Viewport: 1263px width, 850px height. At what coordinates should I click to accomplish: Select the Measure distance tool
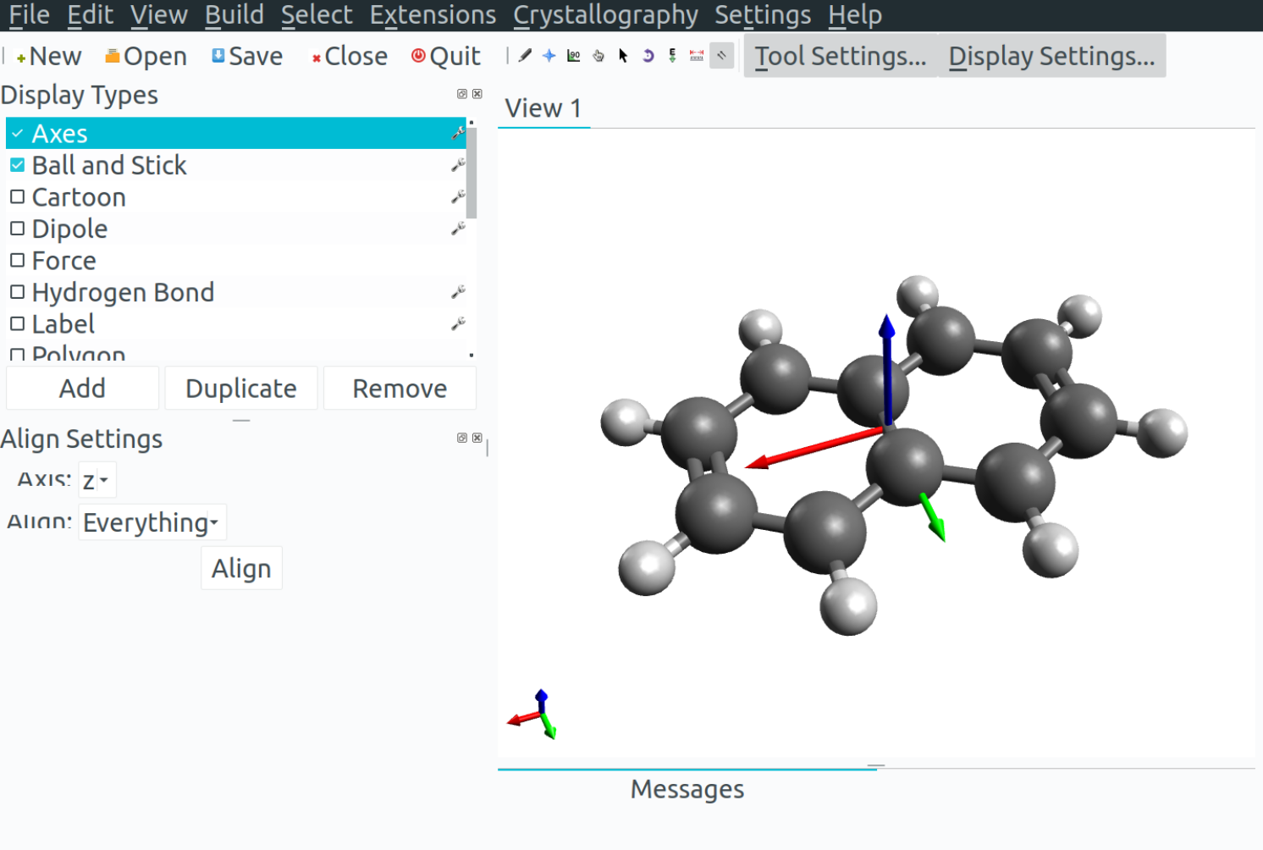[x=697, y=56]
